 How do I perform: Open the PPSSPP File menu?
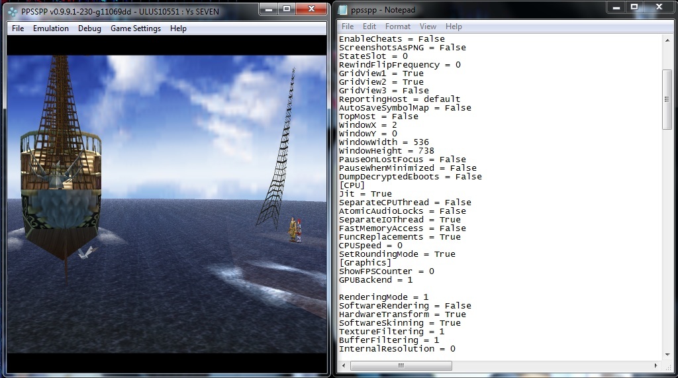[x=18, y=28]
